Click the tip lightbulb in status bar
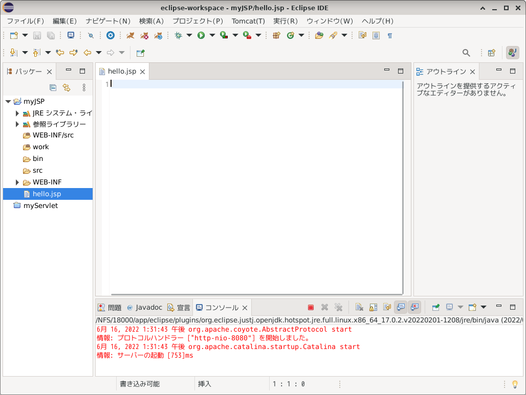 pyautogui.click(x=515, y=384)
